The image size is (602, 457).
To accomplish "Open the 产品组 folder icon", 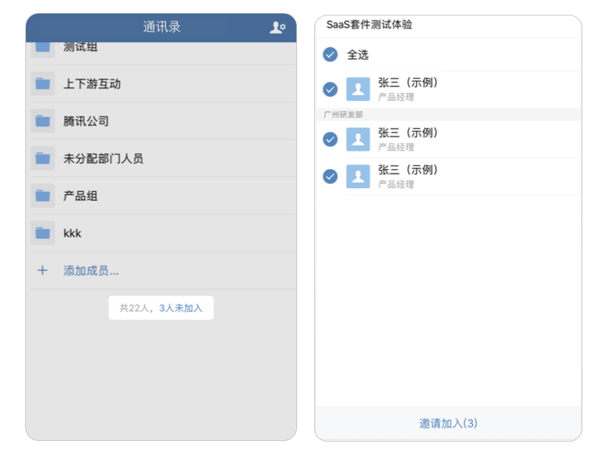I will [42, 195].
